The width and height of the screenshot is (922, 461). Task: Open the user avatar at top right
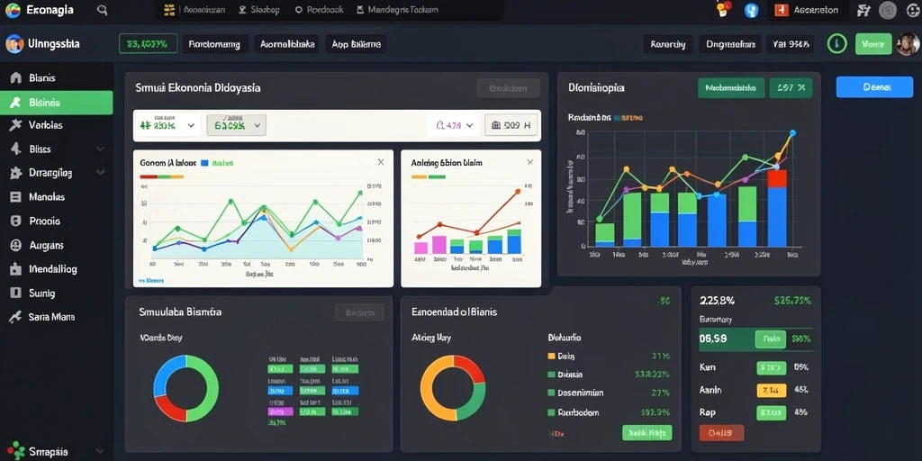[x=908, y=44]
